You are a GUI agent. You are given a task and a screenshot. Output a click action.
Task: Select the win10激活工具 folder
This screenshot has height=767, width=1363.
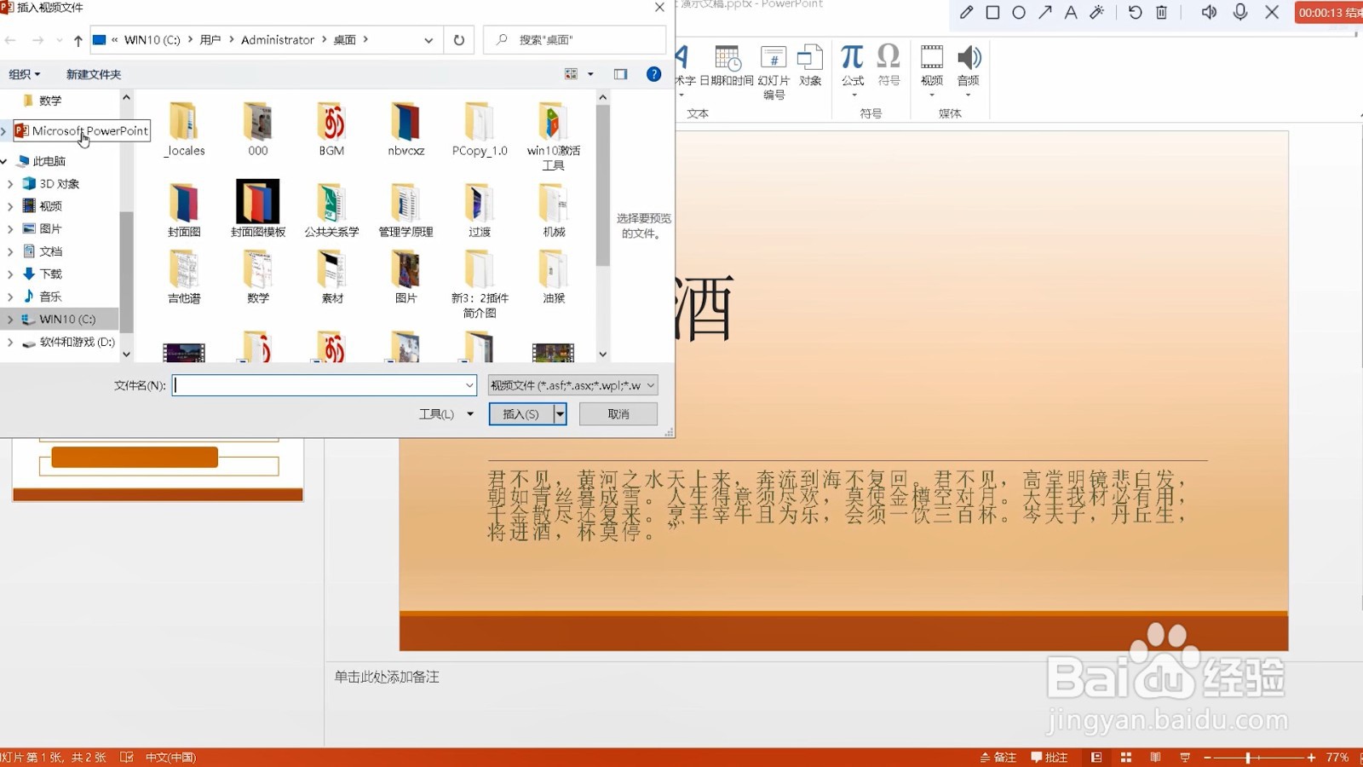(x=553, y=136)
